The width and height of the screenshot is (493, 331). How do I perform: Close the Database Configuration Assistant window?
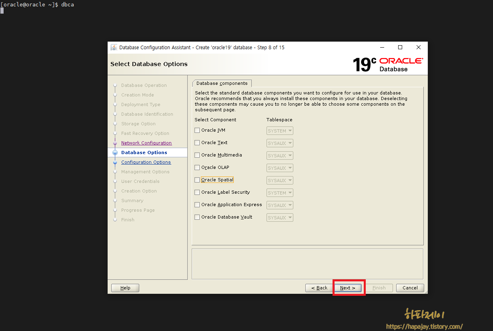point(419,47)
